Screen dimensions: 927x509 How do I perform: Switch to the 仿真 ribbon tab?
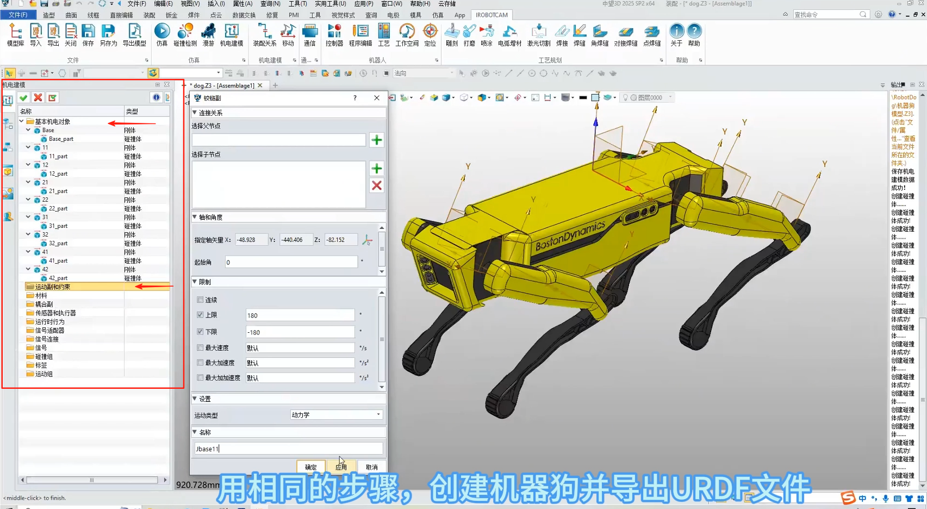[438, 15]
